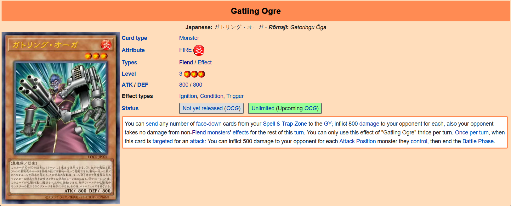Click the Gatling Ogre page title
Screen dimensions: 511x206
[256, 11]
